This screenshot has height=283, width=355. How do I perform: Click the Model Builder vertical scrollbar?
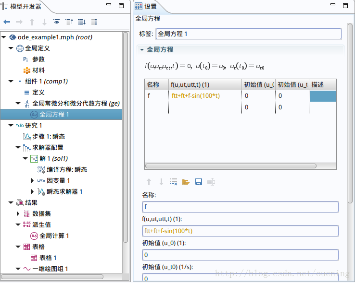[x=126, y=137]
